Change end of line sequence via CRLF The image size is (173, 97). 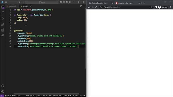pyautogui.click(x=50, y=96)
